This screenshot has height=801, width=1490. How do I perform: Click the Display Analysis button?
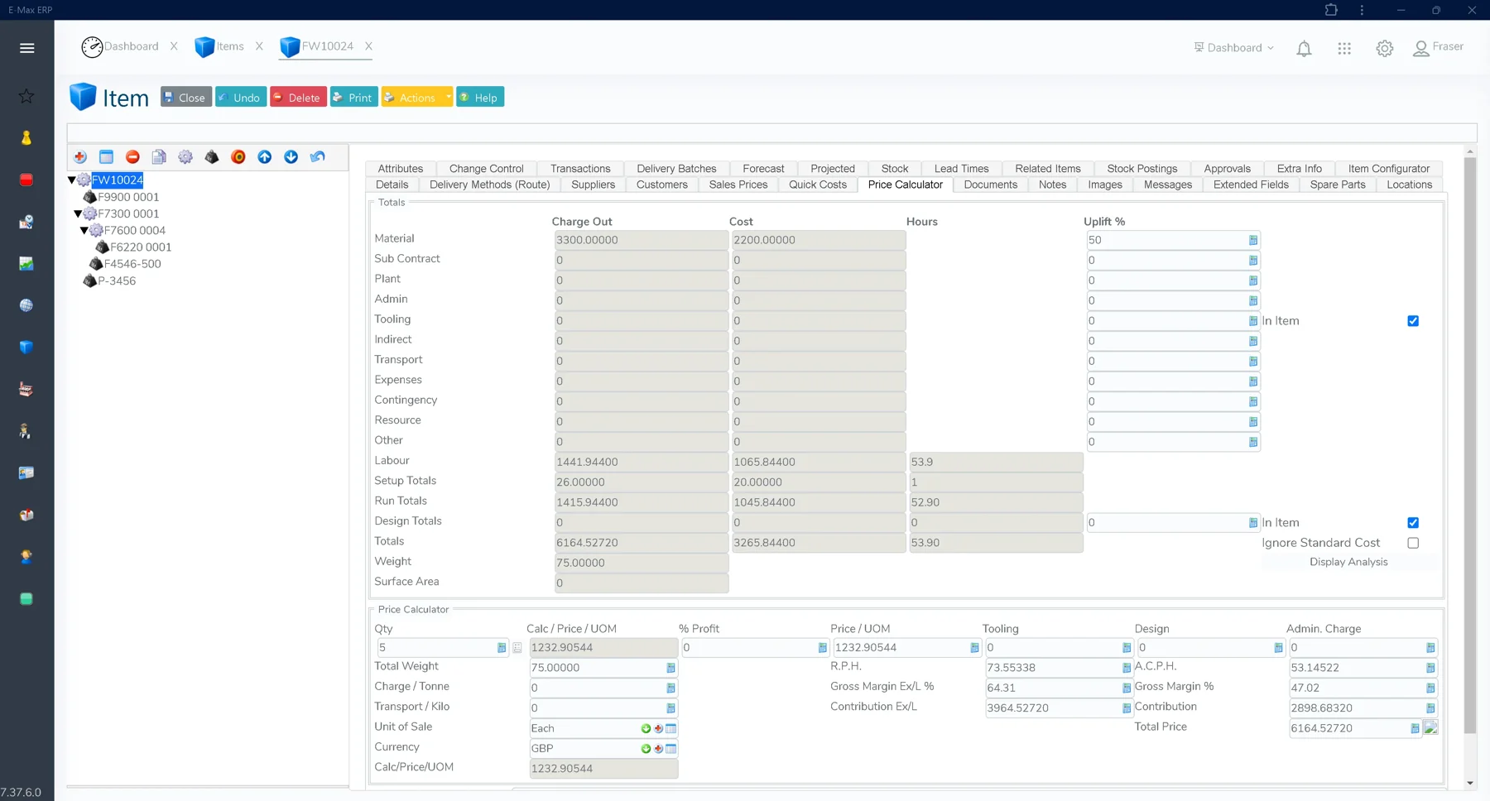click(1348, 562)
